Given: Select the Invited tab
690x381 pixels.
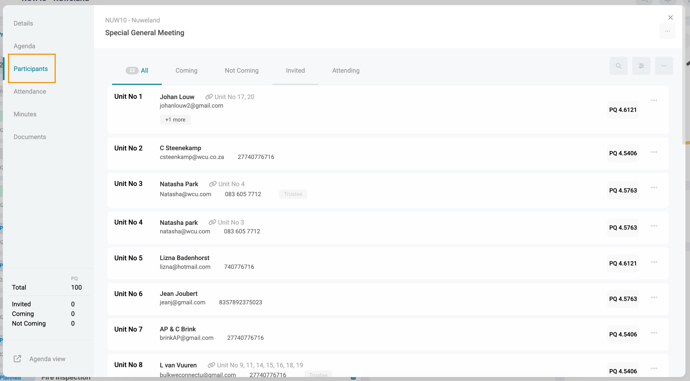Looking at the screenshot, I should [x=295, y=70].
